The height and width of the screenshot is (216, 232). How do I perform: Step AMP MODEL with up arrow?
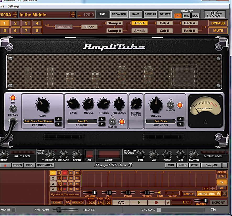[180, 119]
